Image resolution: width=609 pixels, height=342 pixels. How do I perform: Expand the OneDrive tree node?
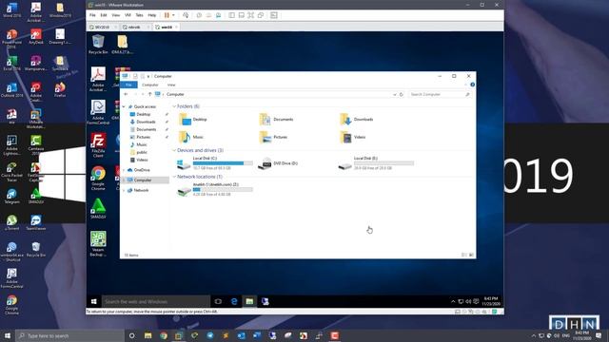point(124,170)
